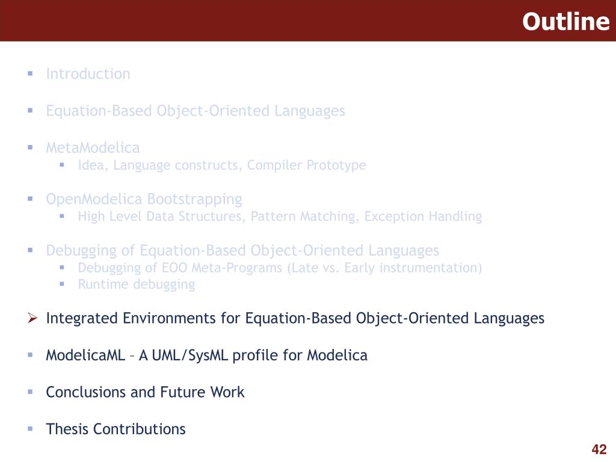Click Equation-Based Object-Oriented Languages heading
The image size is (616, 462).
point(196,111)
